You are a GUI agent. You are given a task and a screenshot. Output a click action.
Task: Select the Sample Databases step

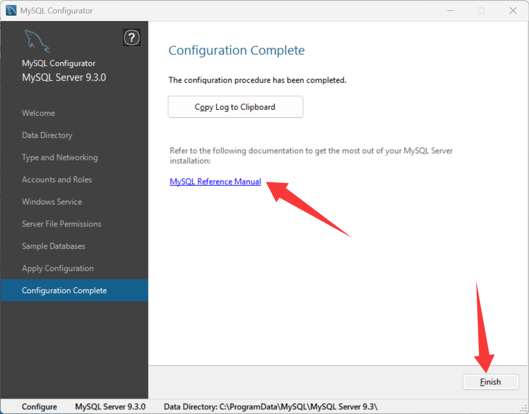click(x=53, y=246)
